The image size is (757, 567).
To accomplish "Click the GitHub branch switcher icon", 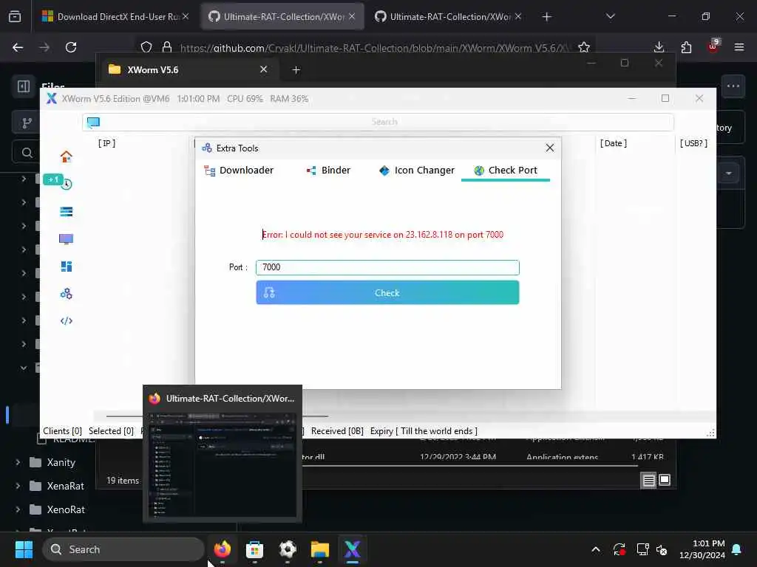I will point(27,123).
